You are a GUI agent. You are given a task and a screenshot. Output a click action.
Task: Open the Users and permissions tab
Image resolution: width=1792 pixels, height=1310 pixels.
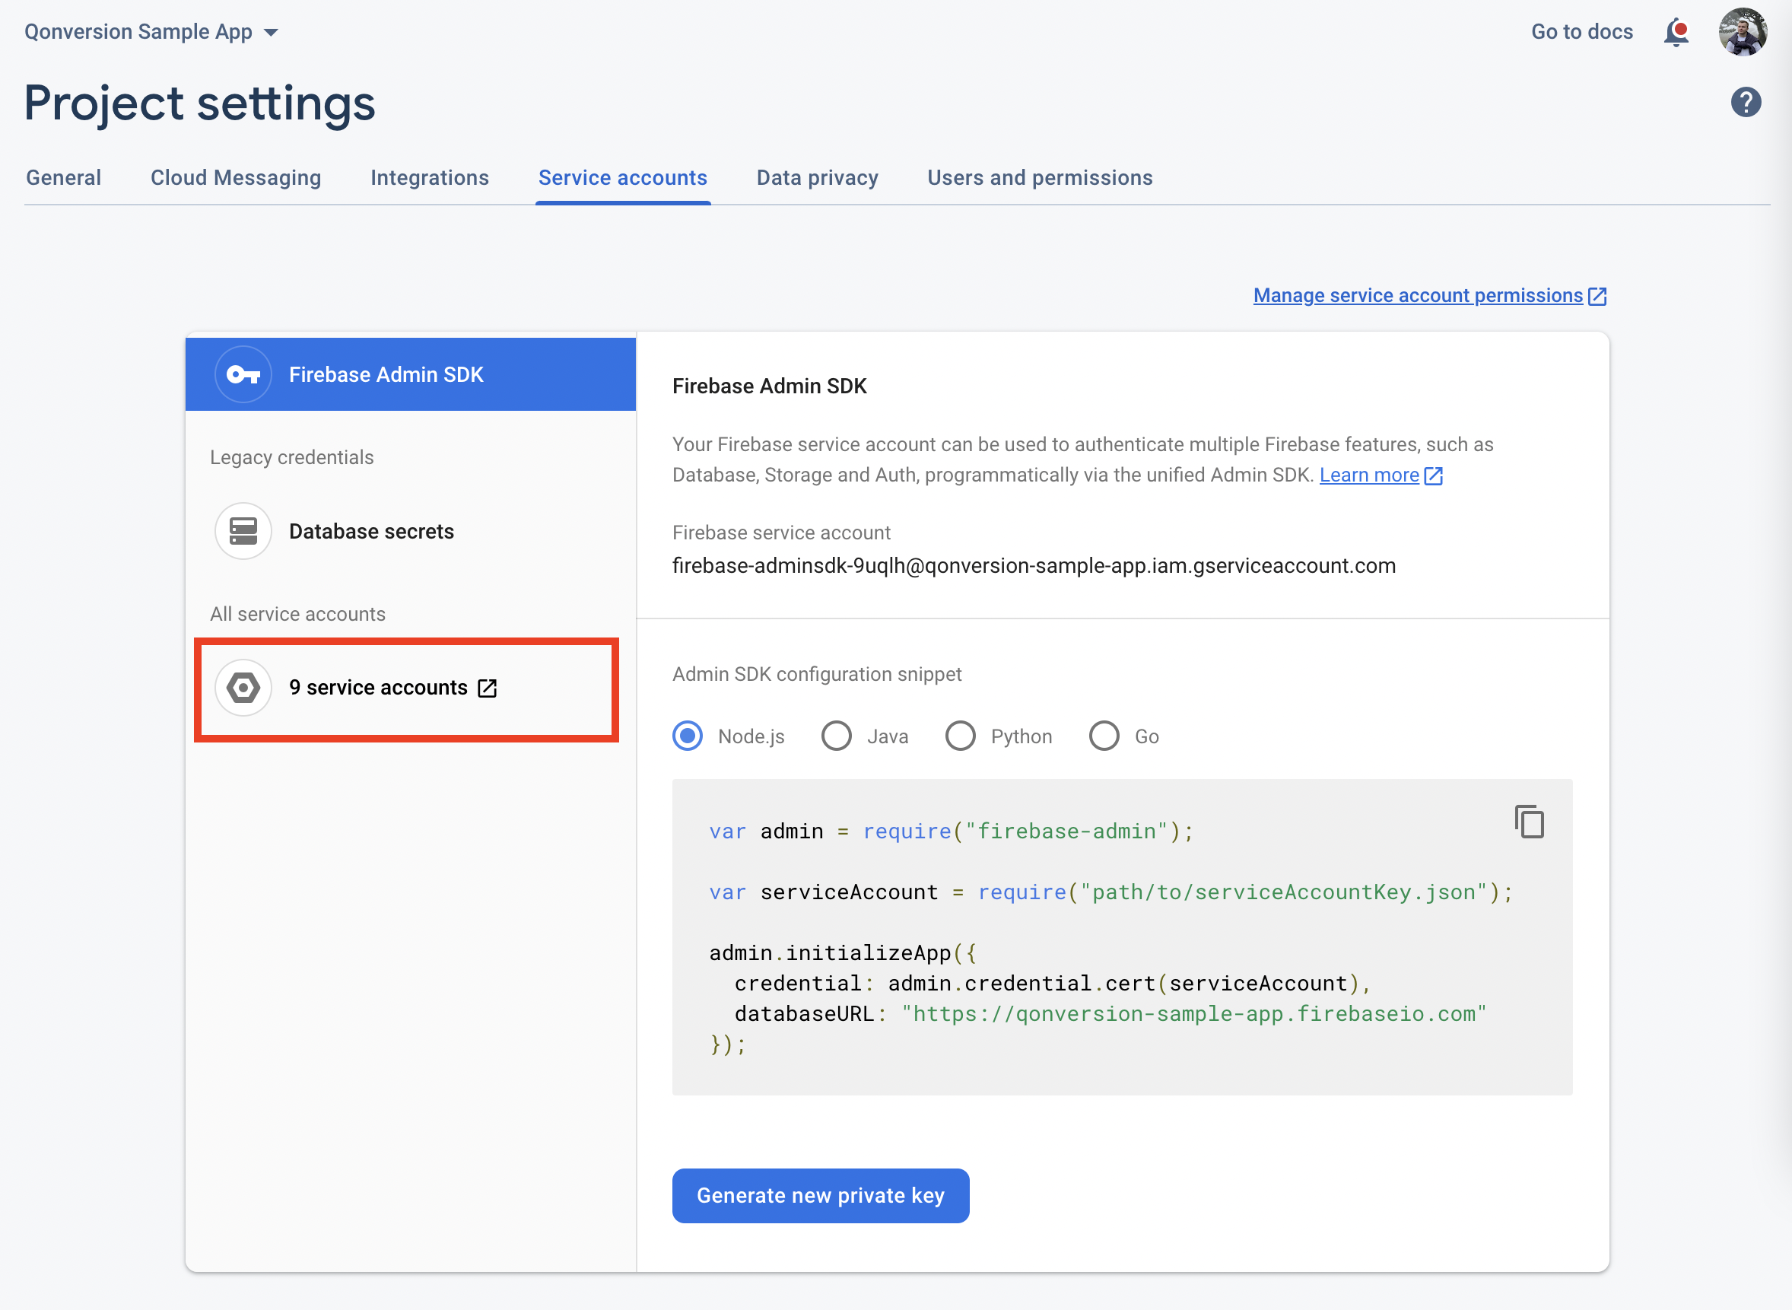(1040, 177)
